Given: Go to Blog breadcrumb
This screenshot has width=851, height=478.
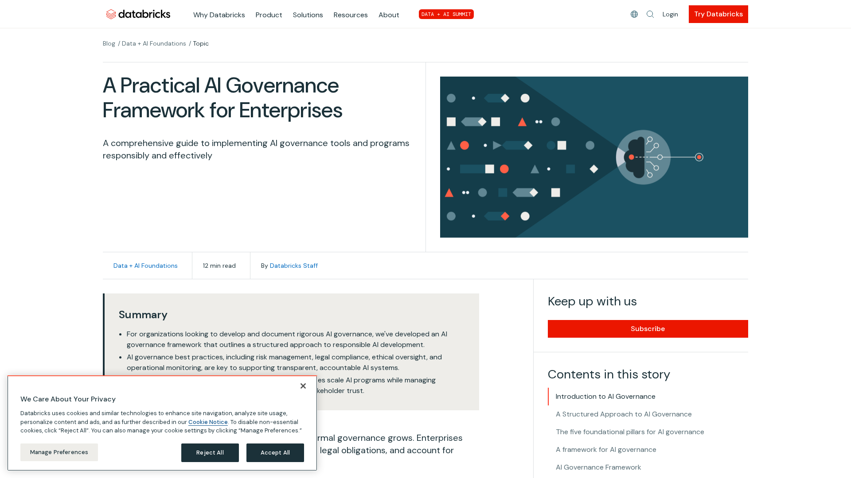Looking at the screenshot, I should click(x=109, y=43).
